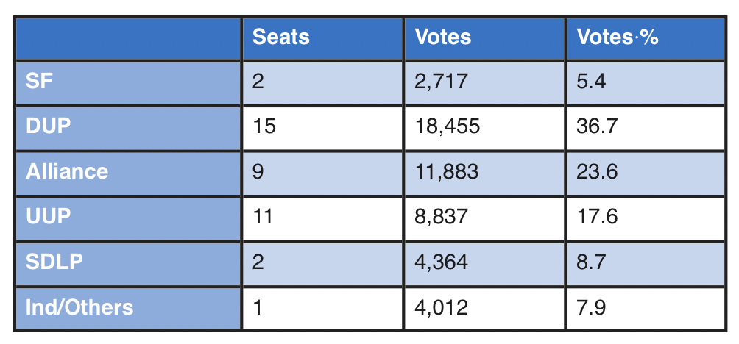
Task: Click the DUP seats cell showing 15
Action: 264,126
